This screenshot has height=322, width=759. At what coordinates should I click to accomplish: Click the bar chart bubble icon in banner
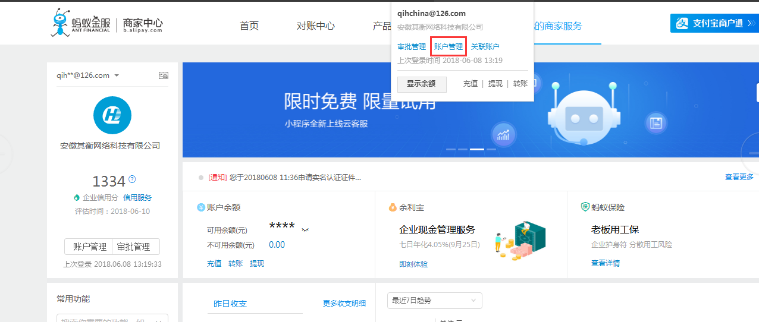(504, 135)
